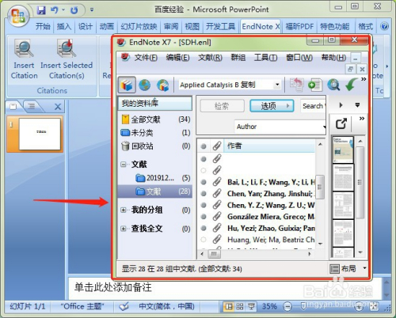The height and width of the screenshot is (318, 396).
Task: Select EndNote local library mode icon
Action: coord(127,85)
